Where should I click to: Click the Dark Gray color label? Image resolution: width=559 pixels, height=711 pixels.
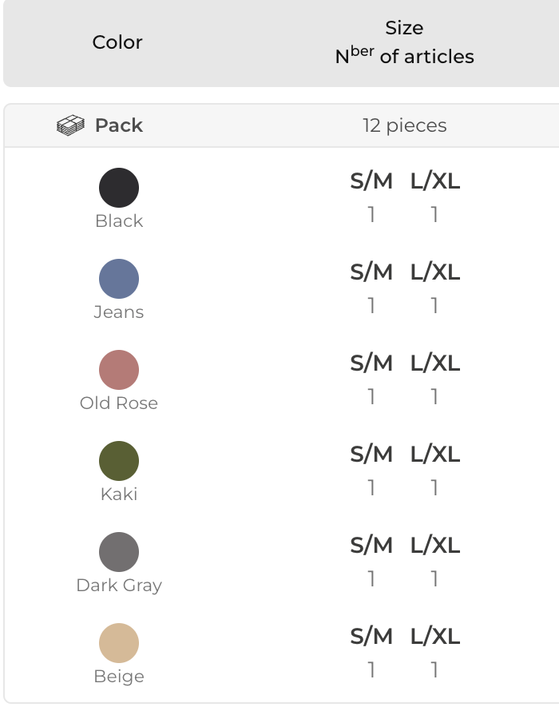(x=119, y=586)
